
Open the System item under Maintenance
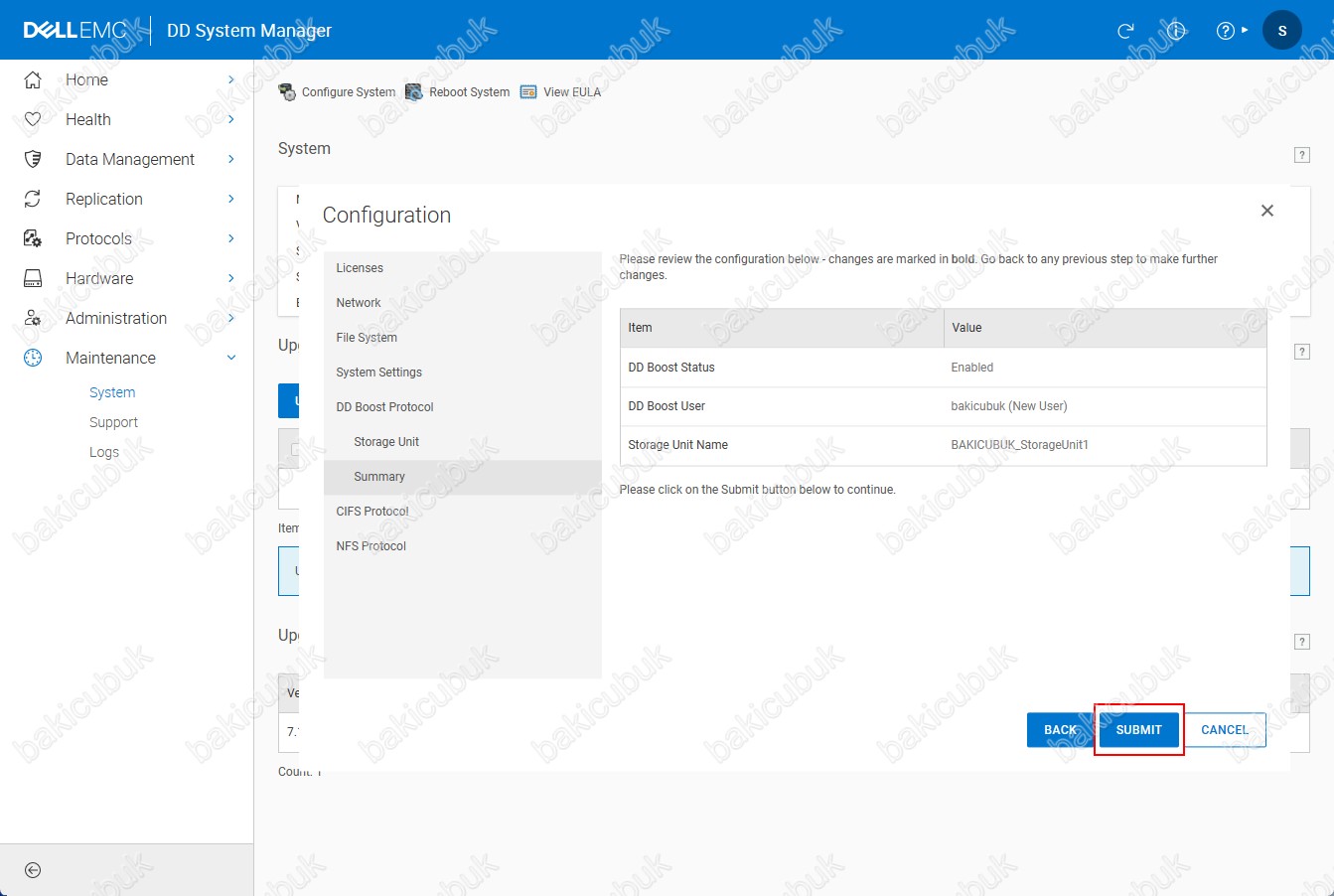tap(112, 392)
